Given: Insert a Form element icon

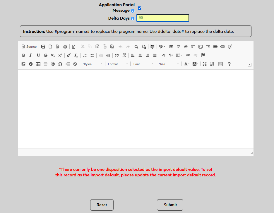Looking at the screenshot, I should point(171,47).
